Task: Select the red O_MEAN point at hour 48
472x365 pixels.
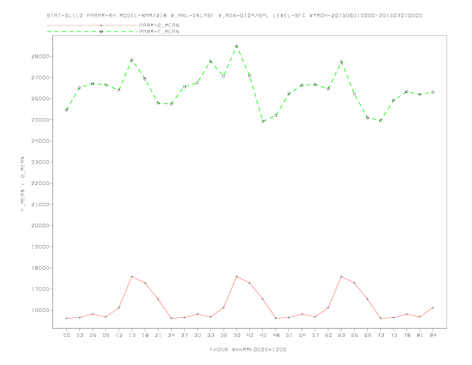Action: pos(276,318)
